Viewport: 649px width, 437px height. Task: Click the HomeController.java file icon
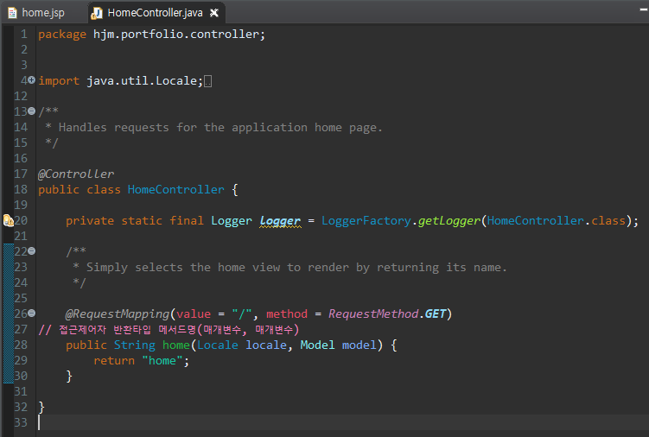click(x=97, y=13)
